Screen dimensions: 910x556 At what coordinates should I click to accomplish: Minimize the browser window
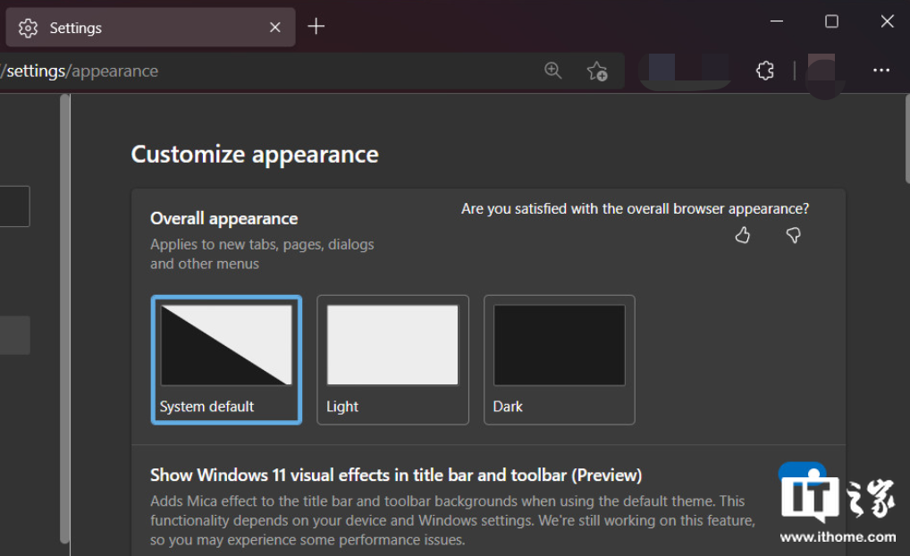point(777,21)
